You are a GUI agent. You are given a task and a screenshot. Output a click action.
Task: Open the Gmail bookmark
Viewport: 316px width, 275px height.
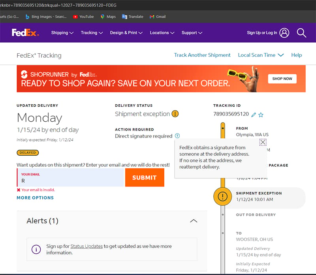coord(158,17)
